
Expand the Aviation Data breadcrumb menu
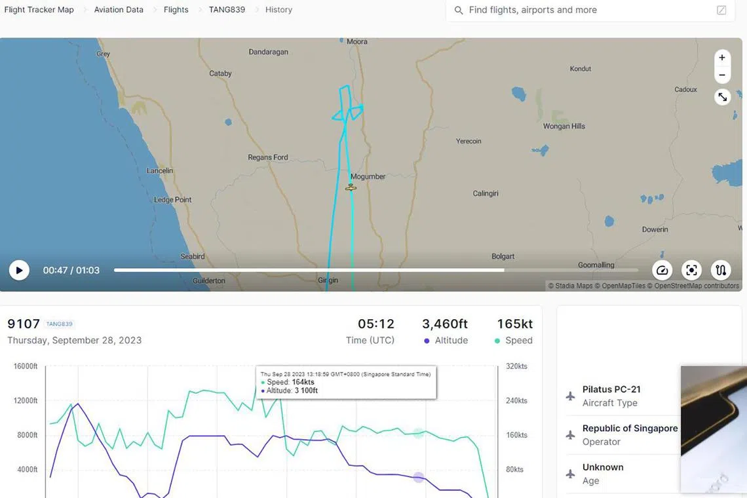point(119,9)
